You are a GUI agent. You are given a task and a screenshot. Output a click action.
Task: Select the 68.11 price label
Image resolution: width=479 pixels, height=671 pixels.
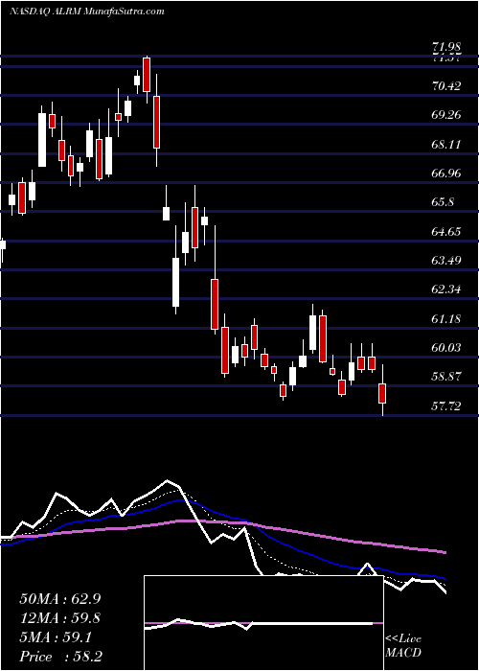click(447, 144)
